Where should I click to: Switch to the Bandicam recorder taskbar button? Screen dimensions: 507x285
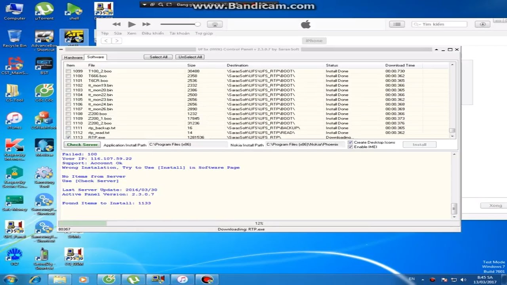(207, 279)
